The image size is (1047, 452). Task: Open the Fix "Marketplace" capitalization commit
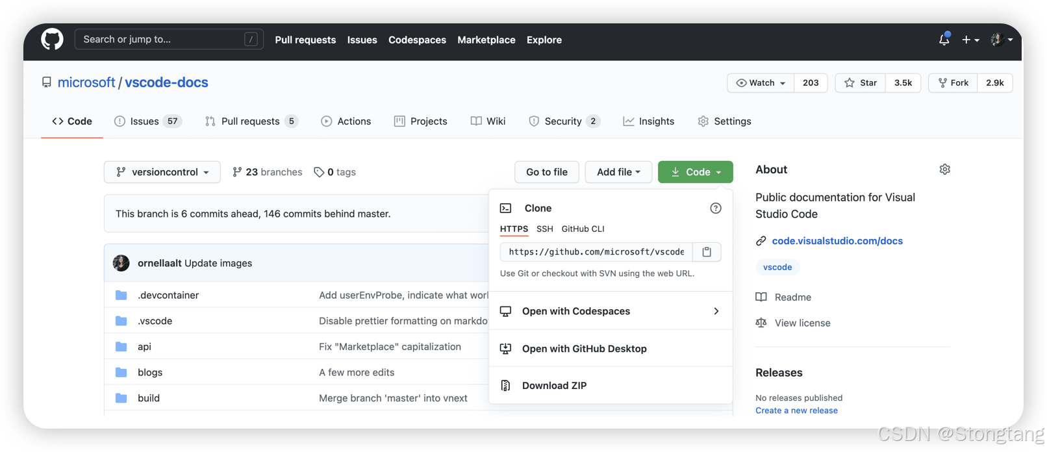(390, 347)
